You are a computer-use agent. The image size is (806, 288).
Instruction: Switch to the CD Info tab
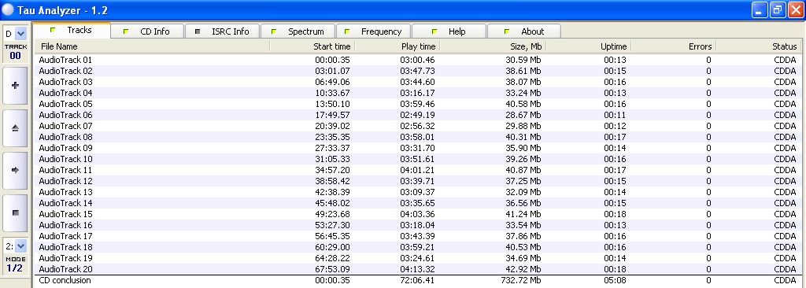point(147,31)
